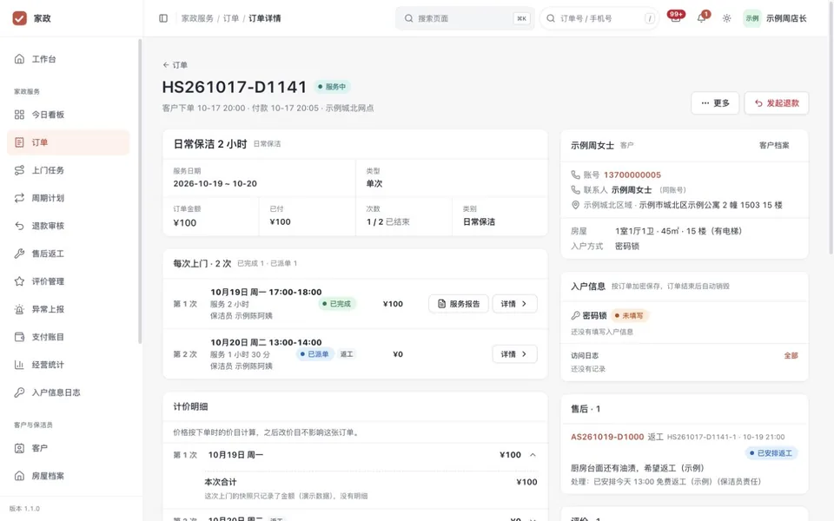
Task: Open 今日看板 in the sidebar
Action: click(68, 115)
